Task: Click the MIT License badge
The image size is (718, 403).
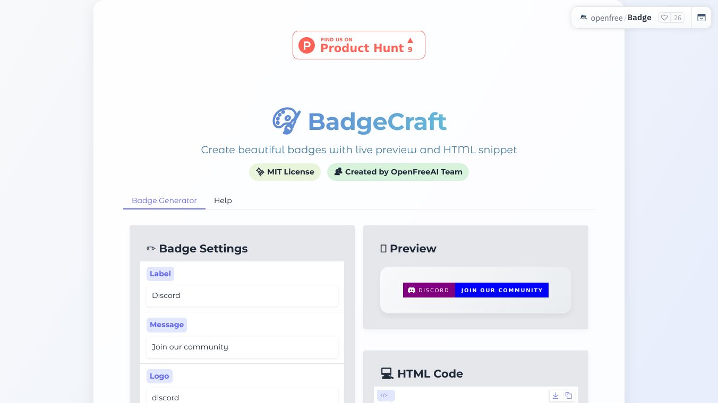Action: pyautogui.click(x=285, y=172)
